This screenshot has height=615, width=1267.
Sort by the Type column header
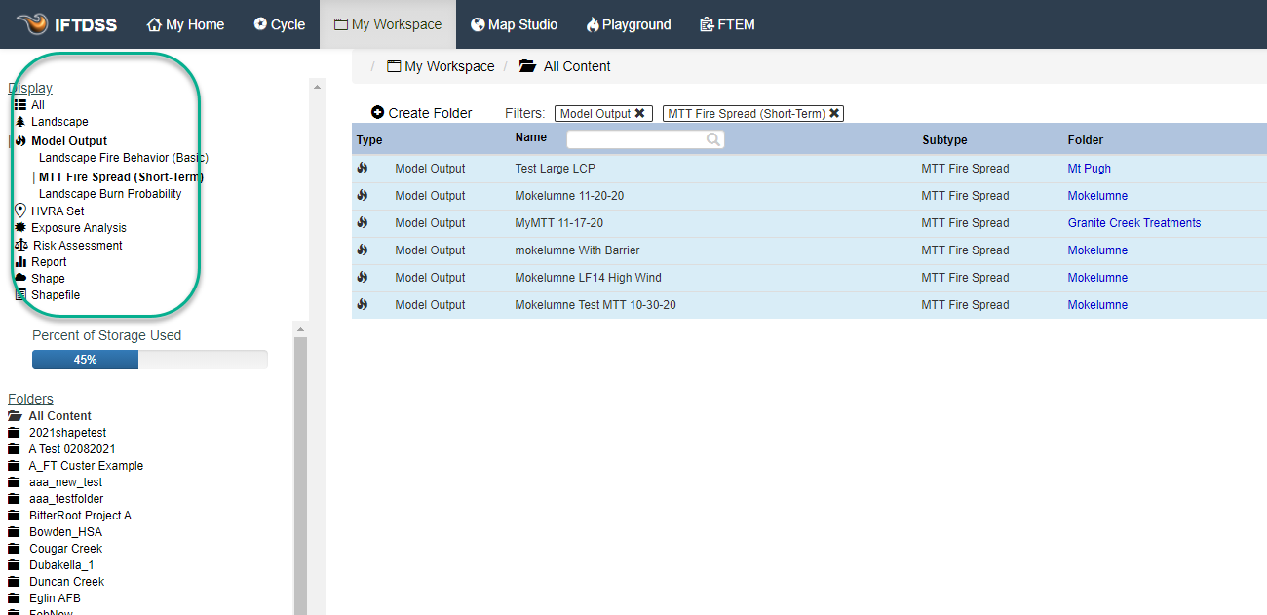pos(369,140)
